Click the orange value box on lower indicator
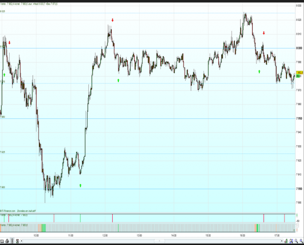 point(297,230)
